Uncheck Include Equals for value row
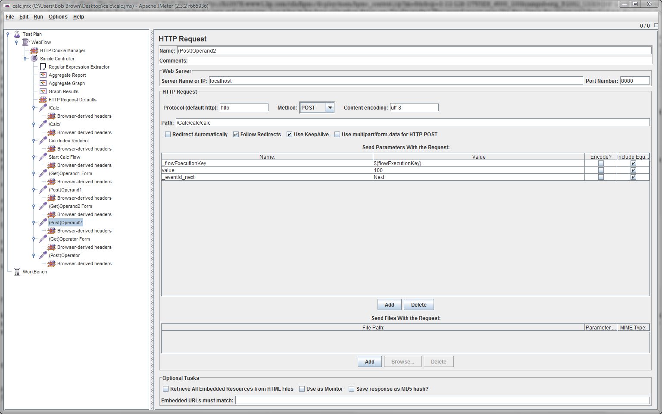 coord(633,170)
